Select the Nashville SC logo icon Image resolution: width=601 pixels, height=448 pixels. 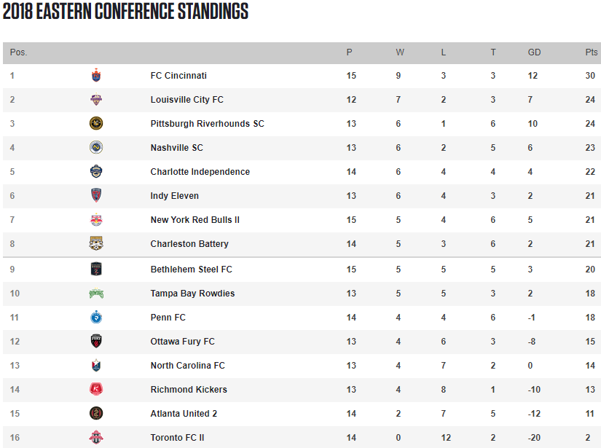point(96,148)
